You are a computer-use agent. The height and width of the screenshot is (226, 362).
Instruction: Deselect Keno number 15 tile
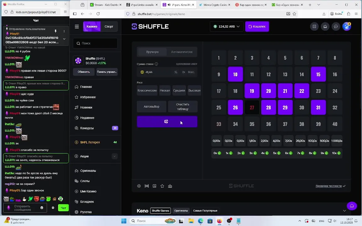click(x=318, y=74)
